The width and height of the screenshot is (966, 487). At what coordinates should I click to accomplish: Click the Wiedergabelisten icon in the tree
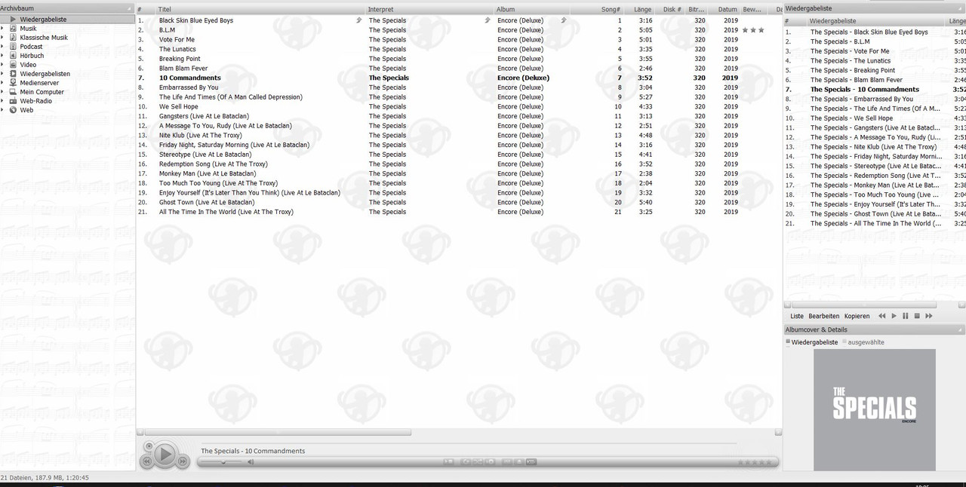[x=13, y=73]
